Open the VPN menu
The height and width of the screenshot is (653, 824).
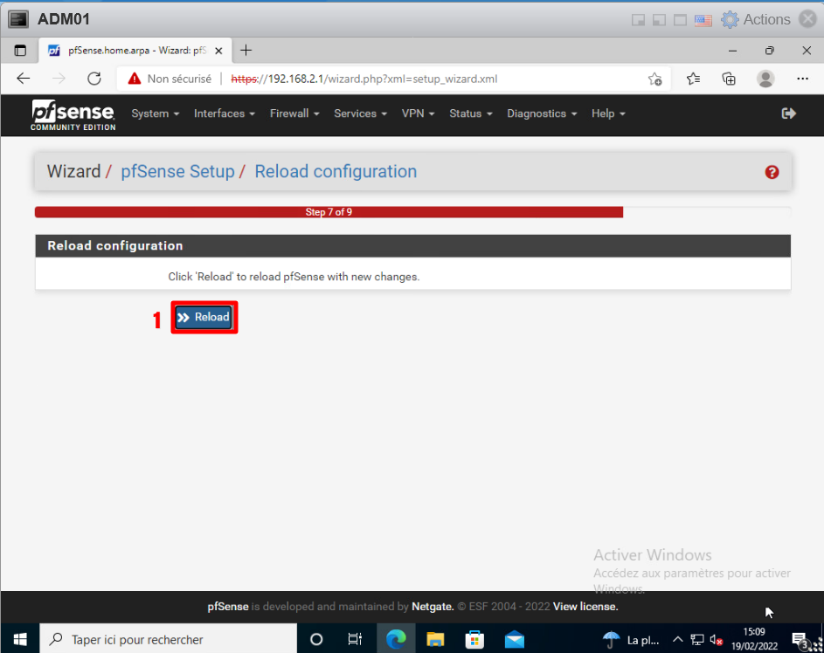click(418, 113)
